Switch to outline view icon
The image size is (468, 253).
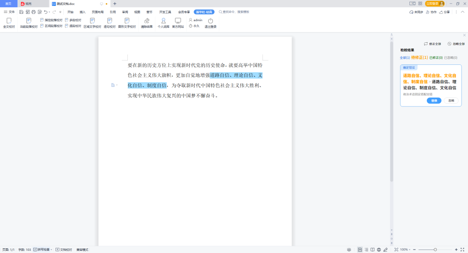click(x=366, y=250)
